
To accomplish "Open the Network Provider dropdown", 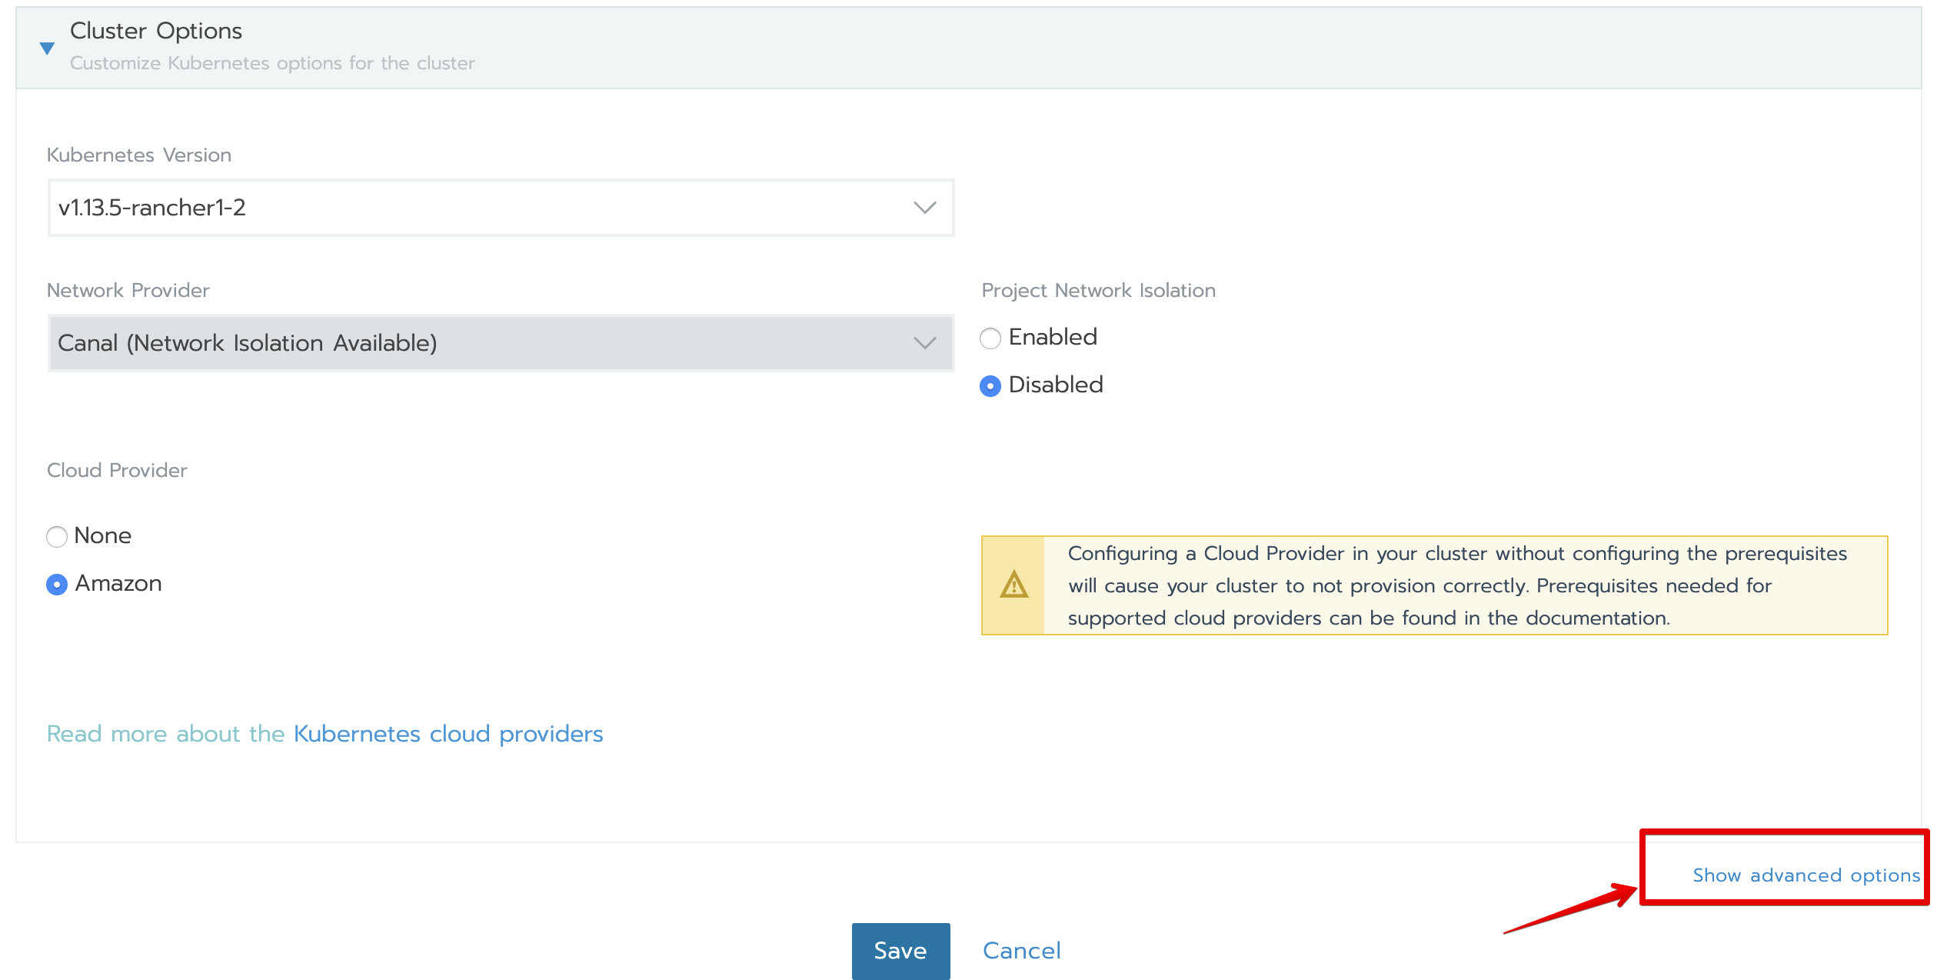I will [x=500, y=343].
